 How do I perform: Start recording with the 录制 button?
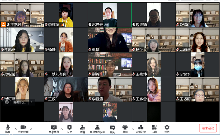(125, 129)
